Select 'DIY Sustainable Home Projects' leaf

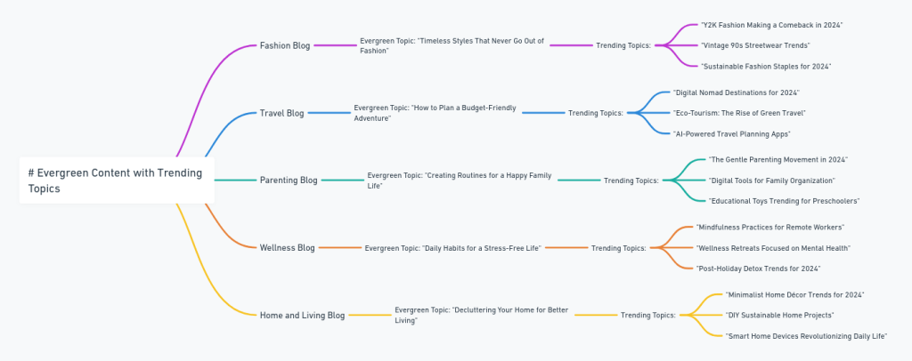pos(779,315)
